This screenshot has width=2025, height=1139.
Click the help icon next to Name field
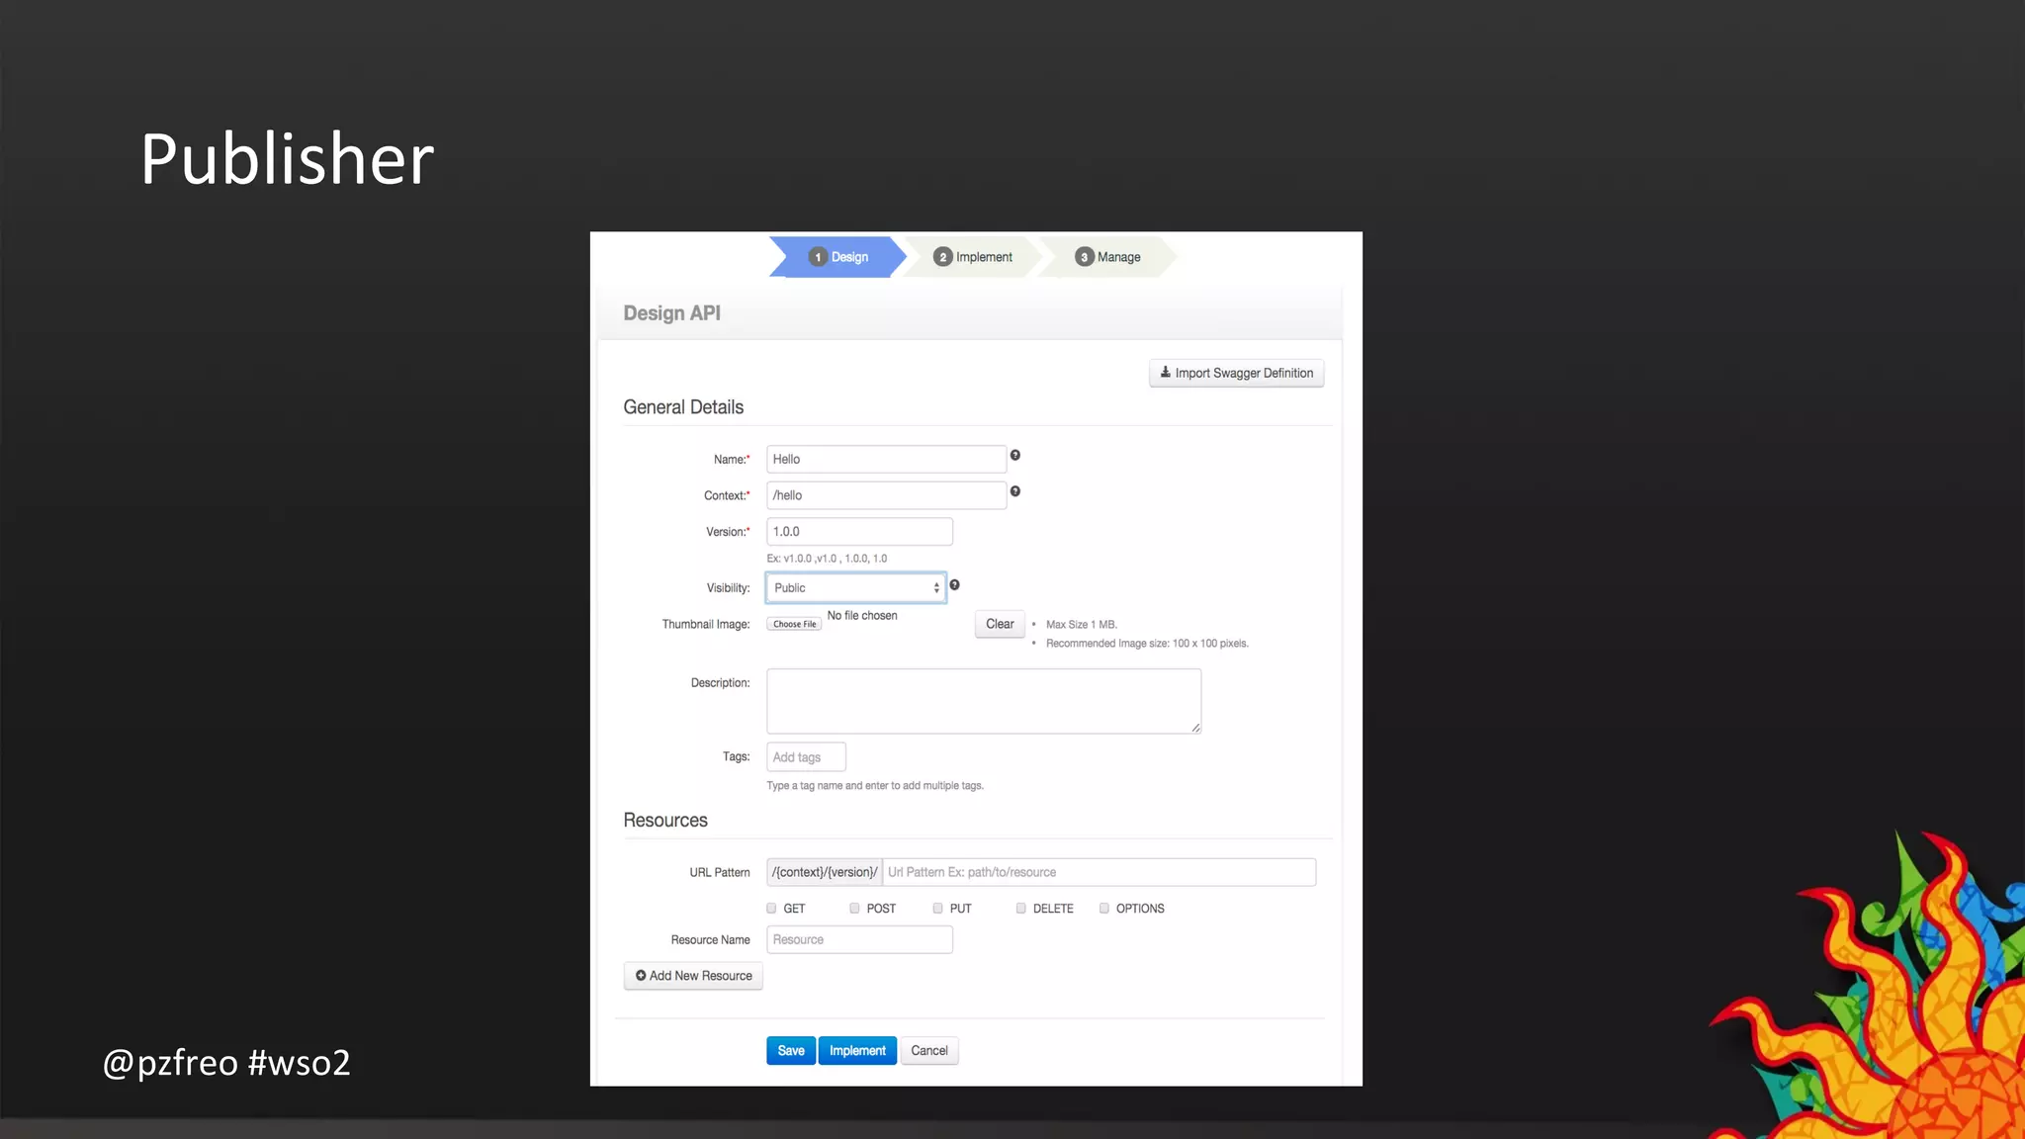(1014, 456)
